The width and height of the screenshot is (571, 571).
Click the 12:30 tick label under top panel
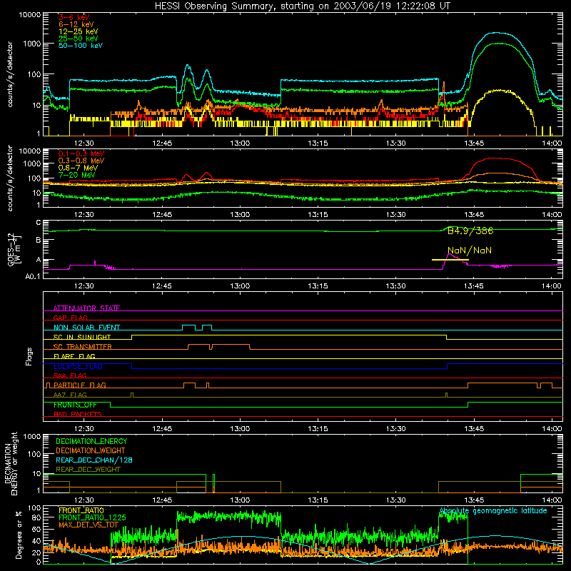(x=84, y=143)
